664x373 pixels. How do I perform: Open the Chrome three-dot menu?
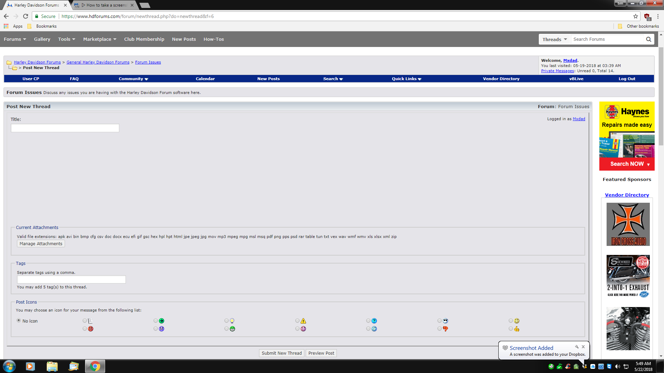click(658, 16)
